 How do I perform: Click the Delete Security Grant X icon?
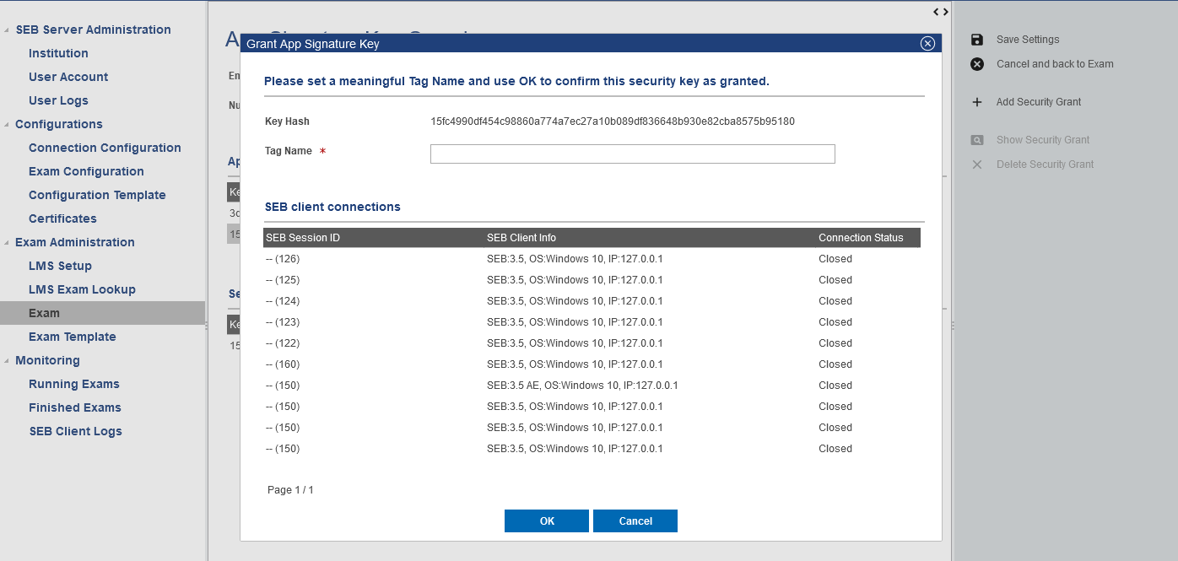977,165
